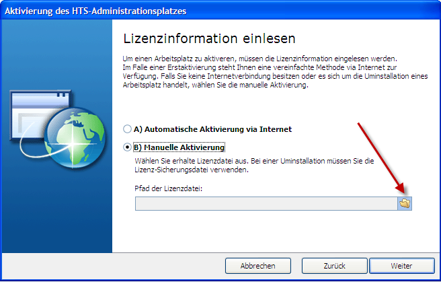Image resolution: width=441 pixels, height=282 pixels.
Task: Select the radio button for option B
Action: click(127, 147)
